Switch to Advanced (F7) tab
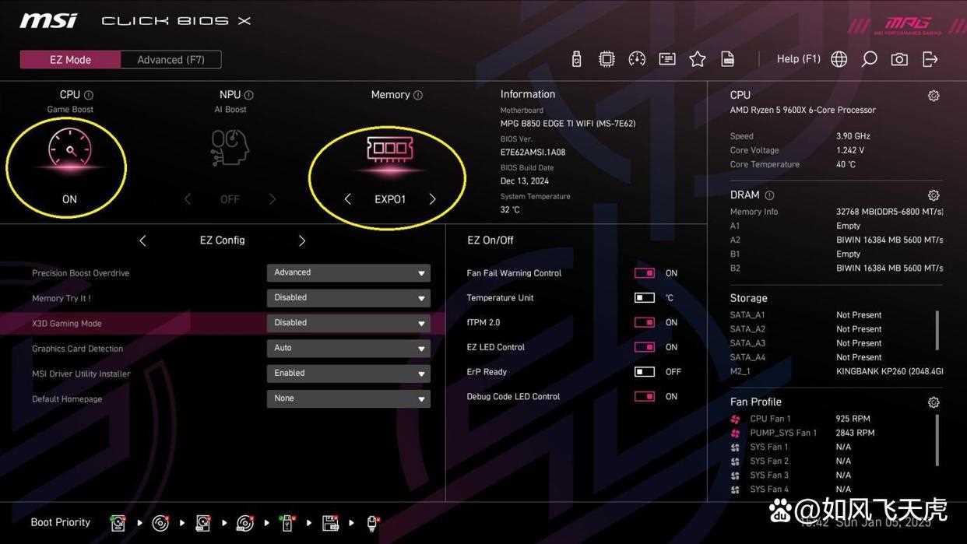This screenshot has height=544, width=967. click(171, 60)
